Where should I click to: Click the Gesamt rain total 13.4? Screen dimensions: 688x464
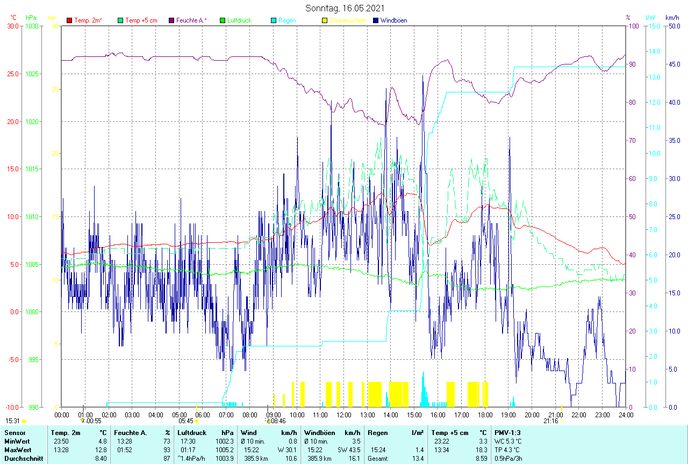418,458
